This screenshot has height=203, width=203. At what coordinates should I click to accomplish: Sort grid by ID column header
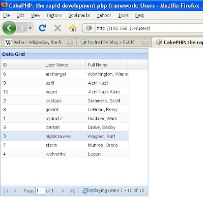[x=22, y=64]
